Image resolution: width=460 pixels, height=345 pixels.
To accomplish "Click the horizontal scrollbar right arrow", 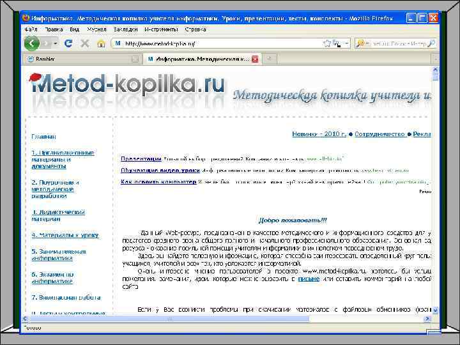I will (427, 319).
